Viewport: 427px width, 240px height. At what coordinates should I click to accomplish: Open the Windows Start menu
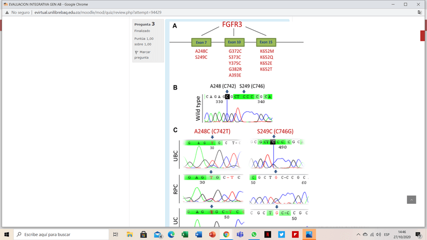click(7, 234)
